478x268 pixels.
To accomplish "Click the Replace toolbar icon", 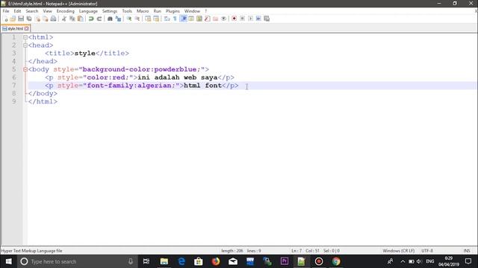I will (x=118, y=19).
